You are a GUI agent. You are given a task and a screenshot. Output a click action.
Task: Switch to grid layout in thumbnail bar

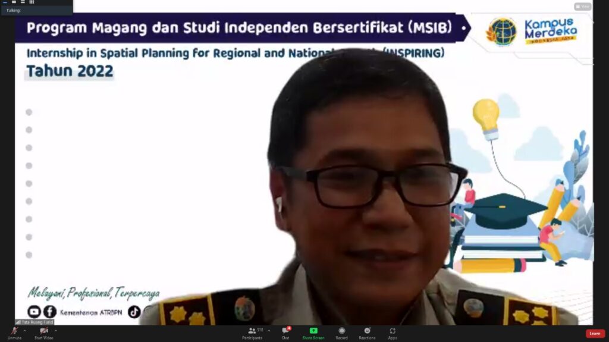(x=32, y=2)
